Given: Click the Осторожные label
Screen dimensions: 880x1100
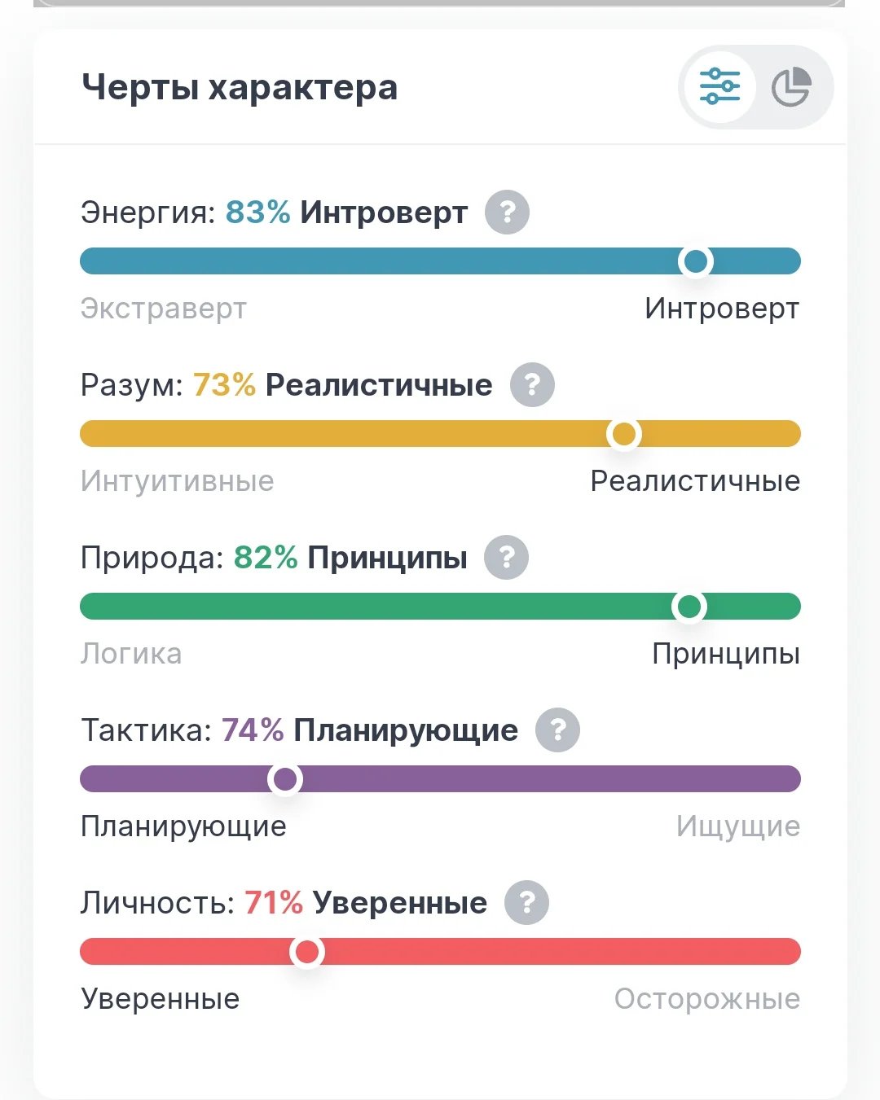Looking at the screenshot, I should (707, 999).
